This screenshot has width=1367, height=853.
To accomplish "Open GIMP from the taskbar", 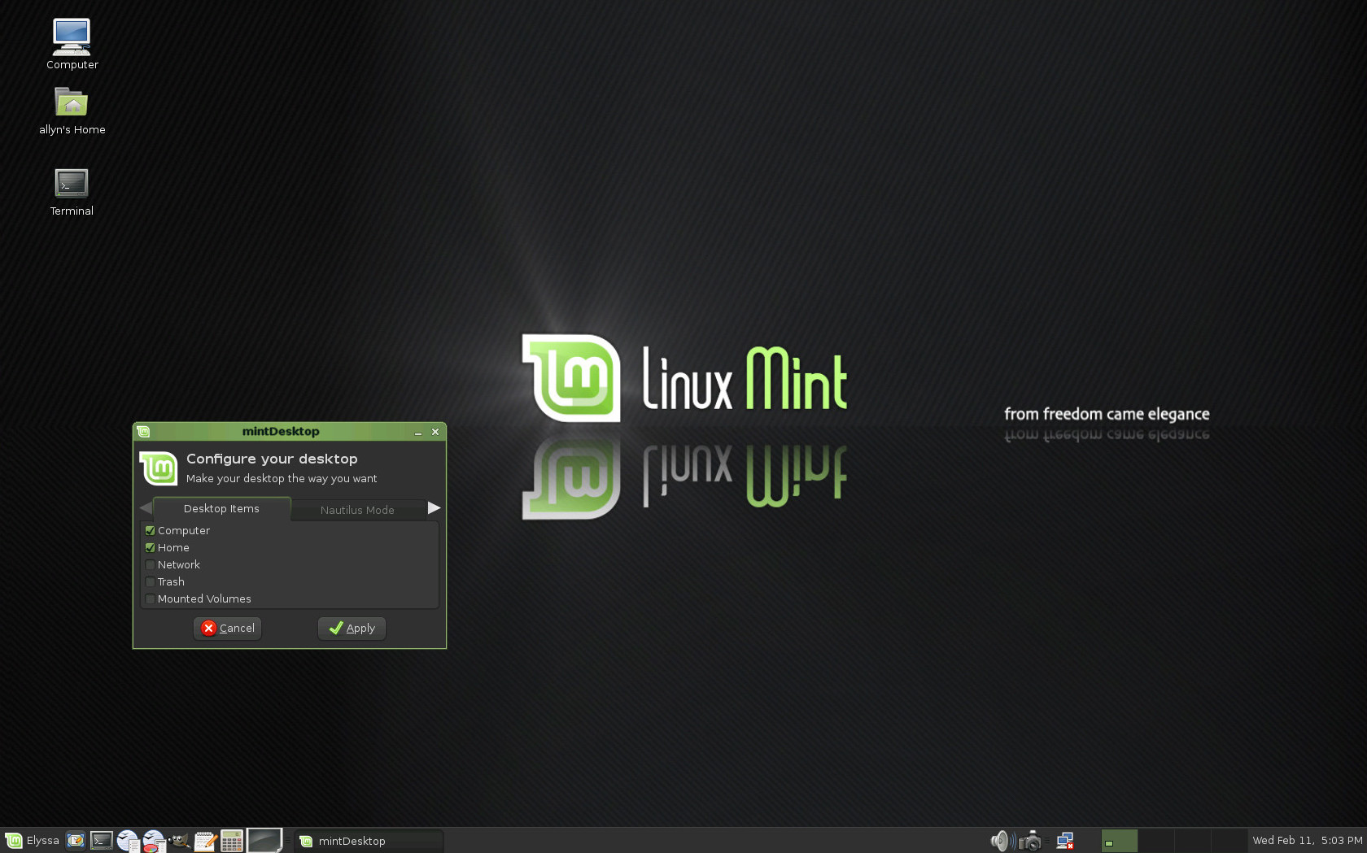I will pos(179,841).
